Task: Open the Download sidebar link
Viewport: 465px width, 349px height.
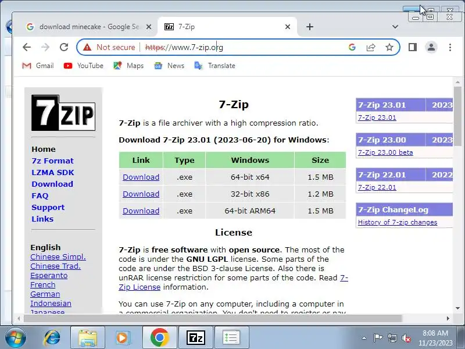Action: (x=52, y=184)
